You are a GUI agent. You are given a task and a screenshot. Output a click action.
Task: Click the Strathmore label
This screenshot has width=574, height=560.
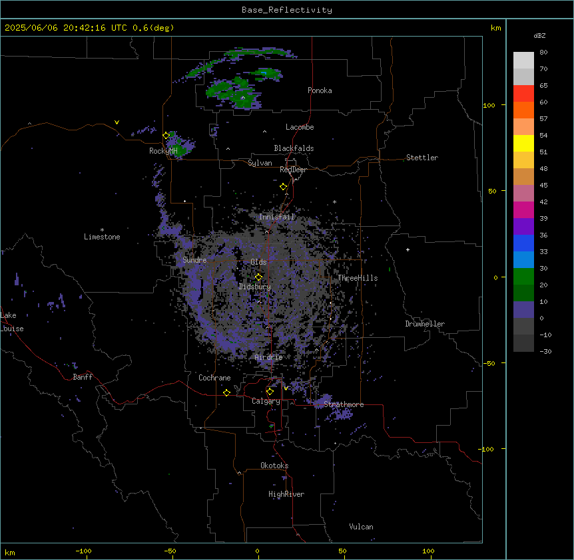click(344, 404)
